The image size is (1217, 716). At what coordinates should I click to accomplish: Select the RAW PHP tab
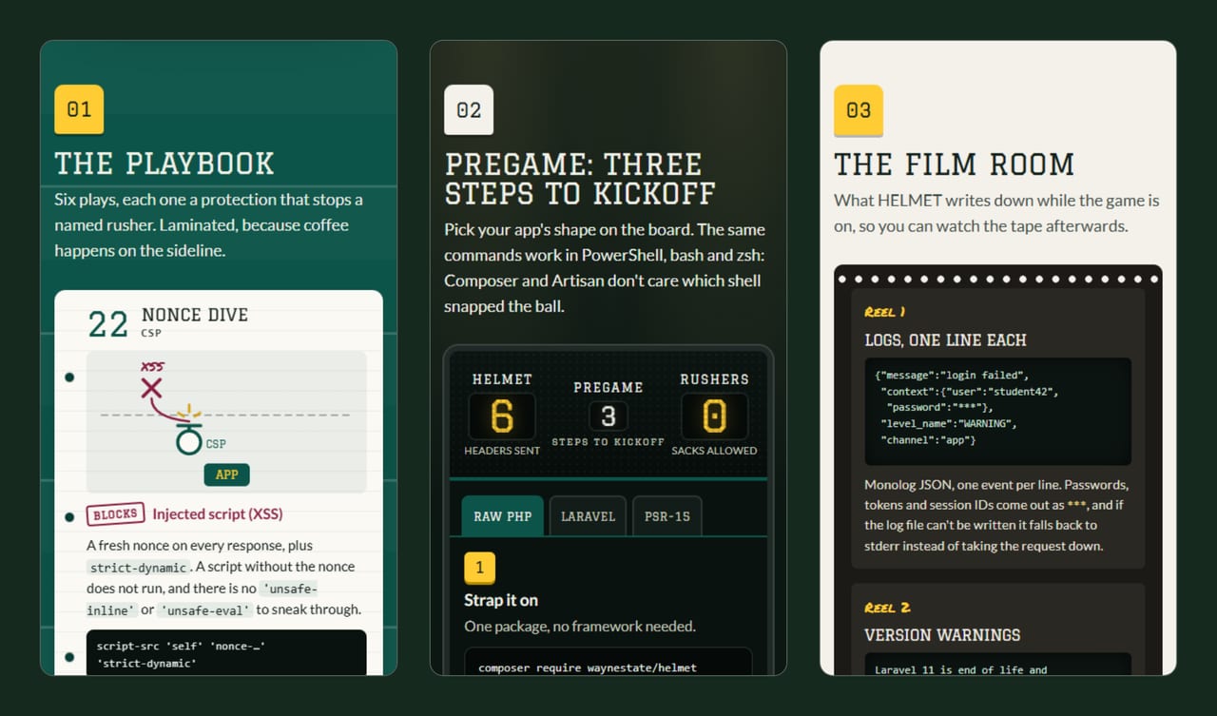click(x=502, y=516)
